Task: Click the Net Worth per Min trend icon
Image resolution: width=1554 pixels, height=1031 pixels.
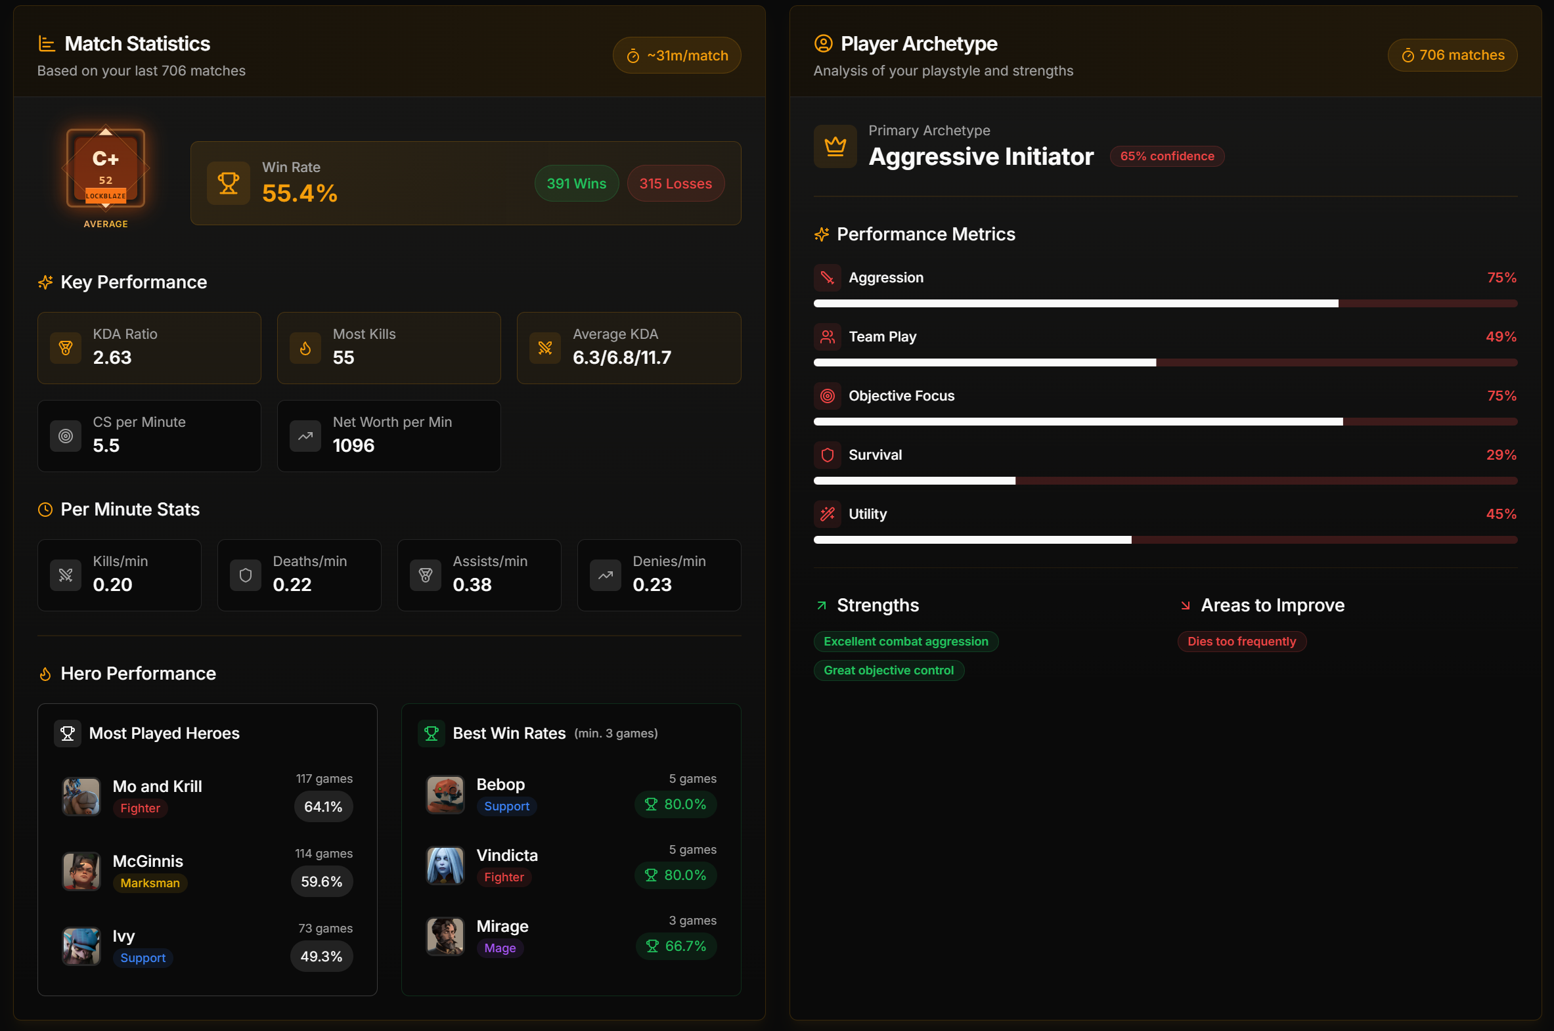Action: (x=306, y=436)
